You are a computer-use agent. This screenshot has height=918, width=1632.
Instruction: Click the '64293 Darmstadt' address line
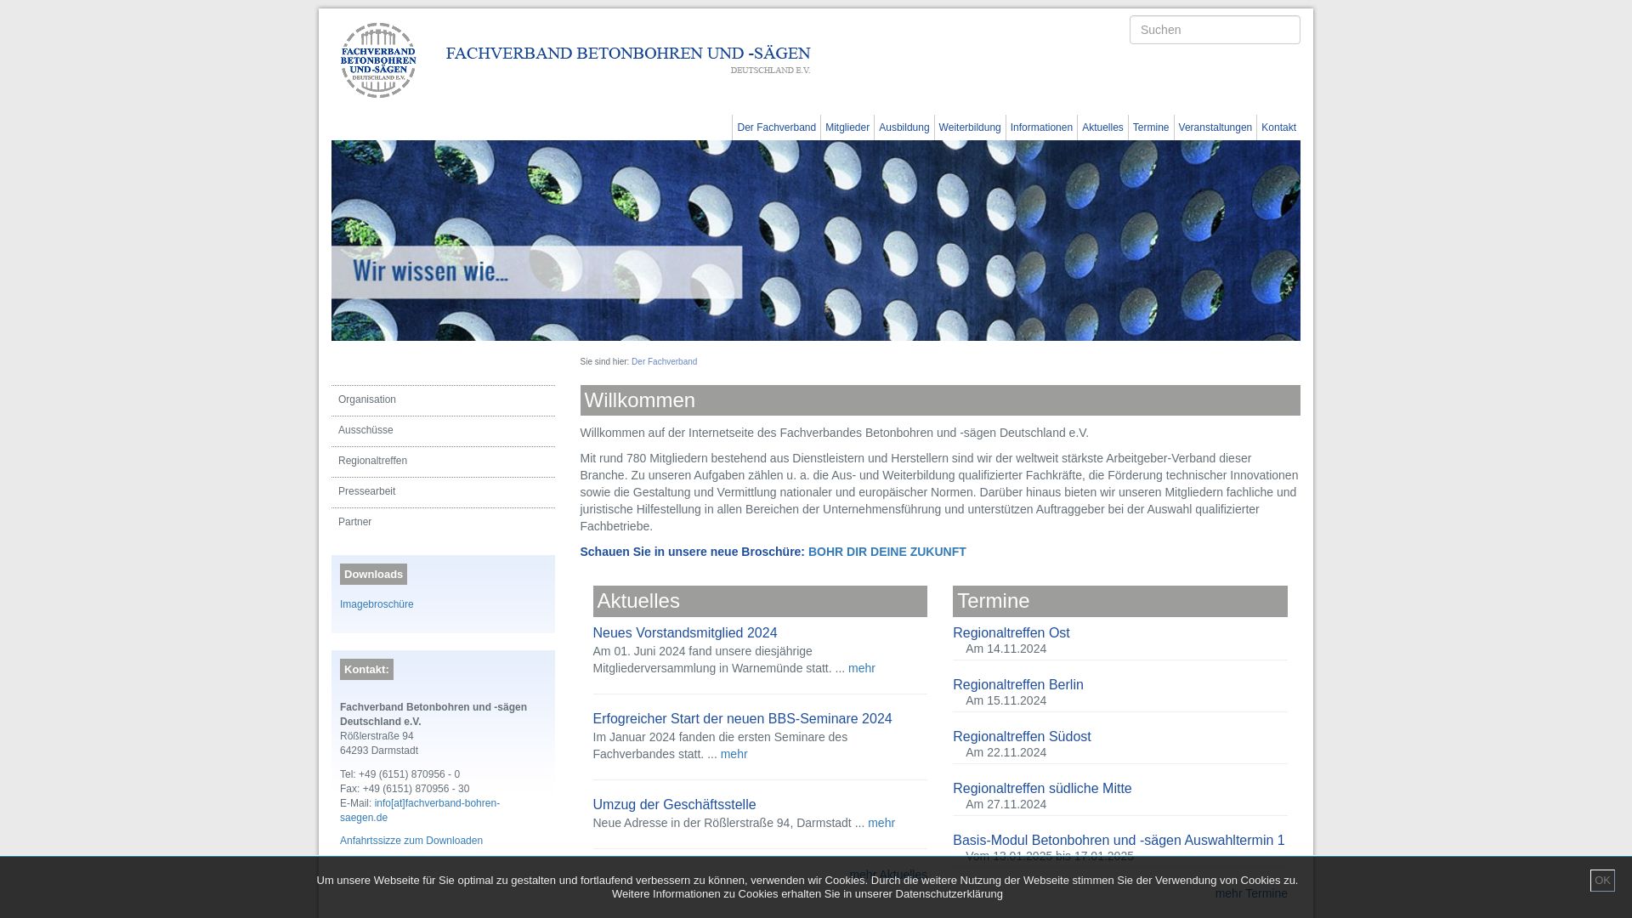pos(379,751)
